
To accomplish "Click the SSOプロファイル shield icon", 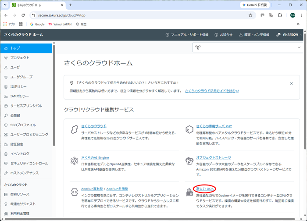I will [6, 125].
